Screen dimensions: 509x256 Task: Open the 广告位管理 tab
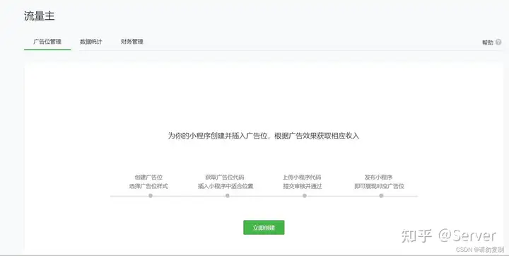point(47,42)
